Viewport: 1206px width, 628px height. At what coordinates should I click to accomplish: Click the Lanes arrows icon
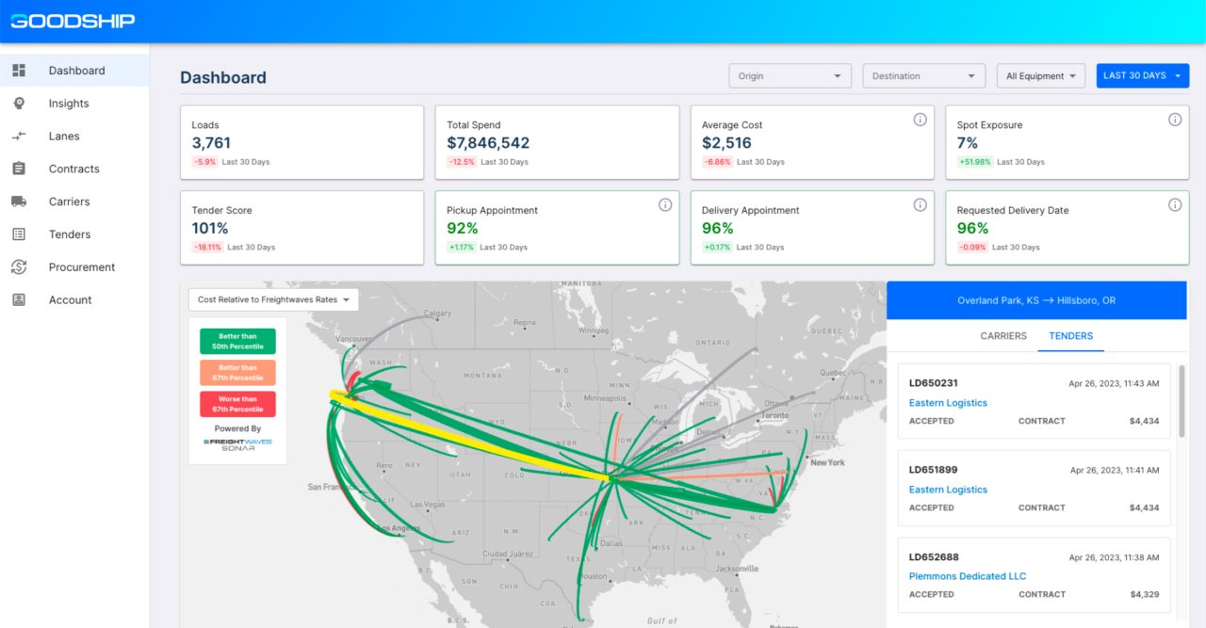tap(19, 137)
